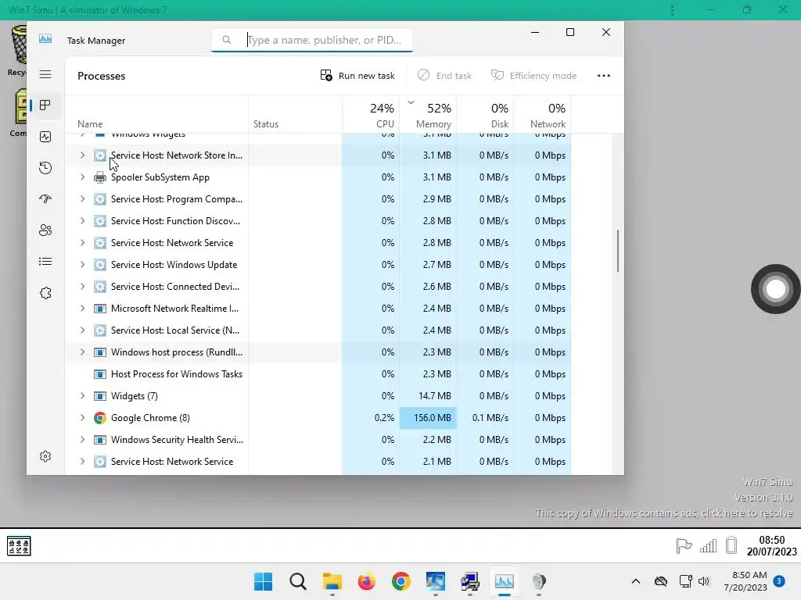This screenshot has width=801, height=600.
Task: Click the Spooler SubSystem App printer icon
Action: point(100,177)
